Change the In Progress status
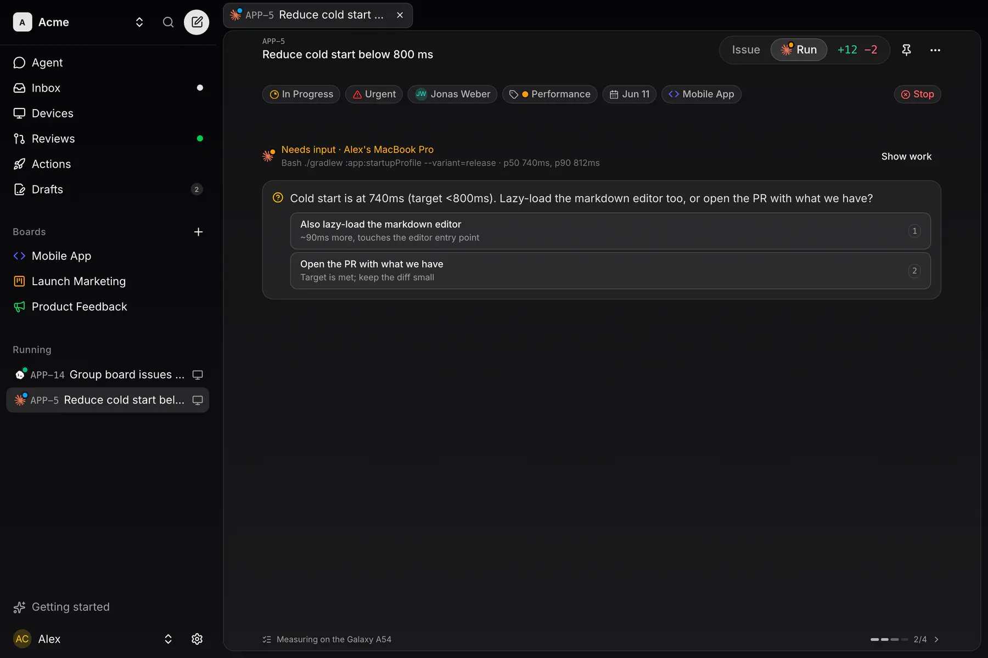 301,94
